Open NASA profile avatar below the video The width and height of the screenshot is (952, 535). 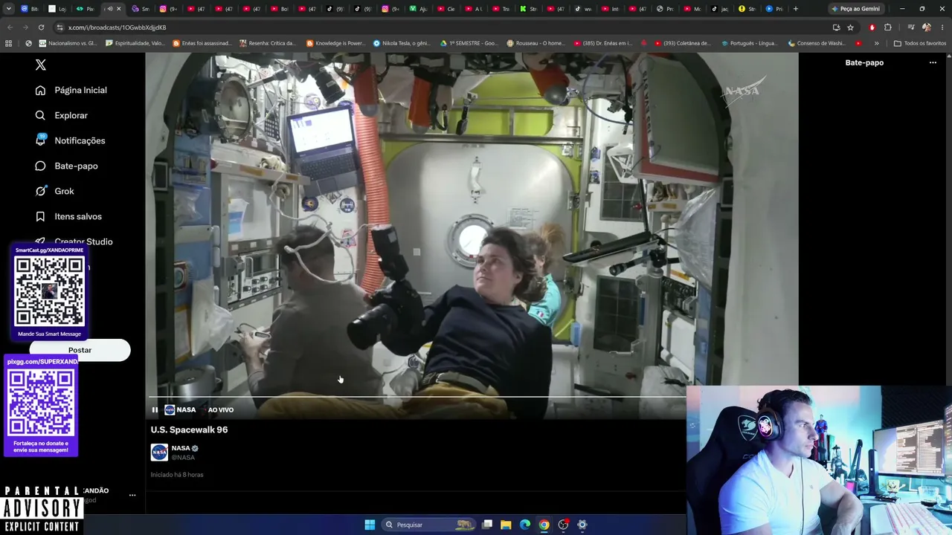click(159, 453)
